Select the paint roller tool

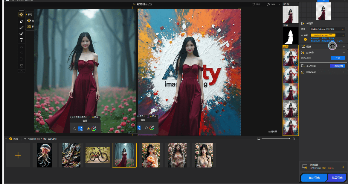pyautogui.click(x=21, y=40)
